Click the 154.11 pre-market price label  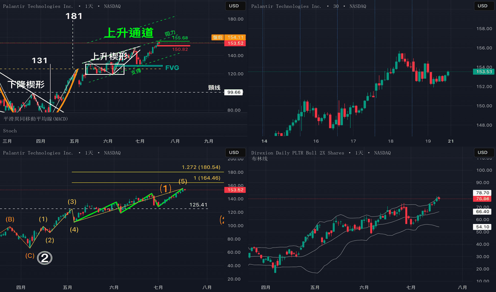coord(235,37)
